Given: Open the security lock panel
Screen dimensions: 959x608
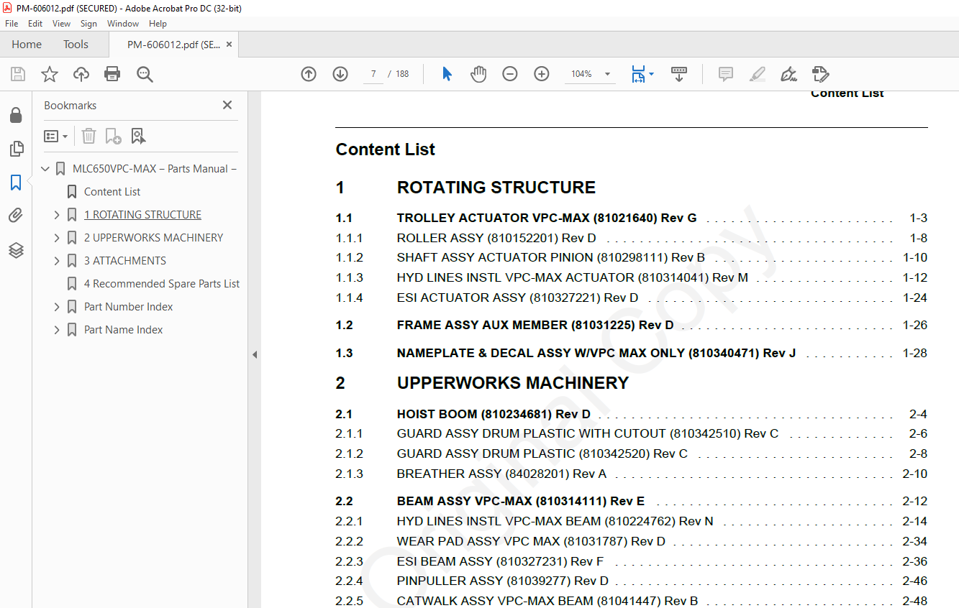Looking at the screenshot, I should click(x=16, y=115).
